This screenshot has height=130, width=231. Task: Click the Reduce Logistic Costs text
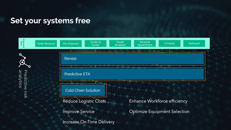[x=84, y=101]
